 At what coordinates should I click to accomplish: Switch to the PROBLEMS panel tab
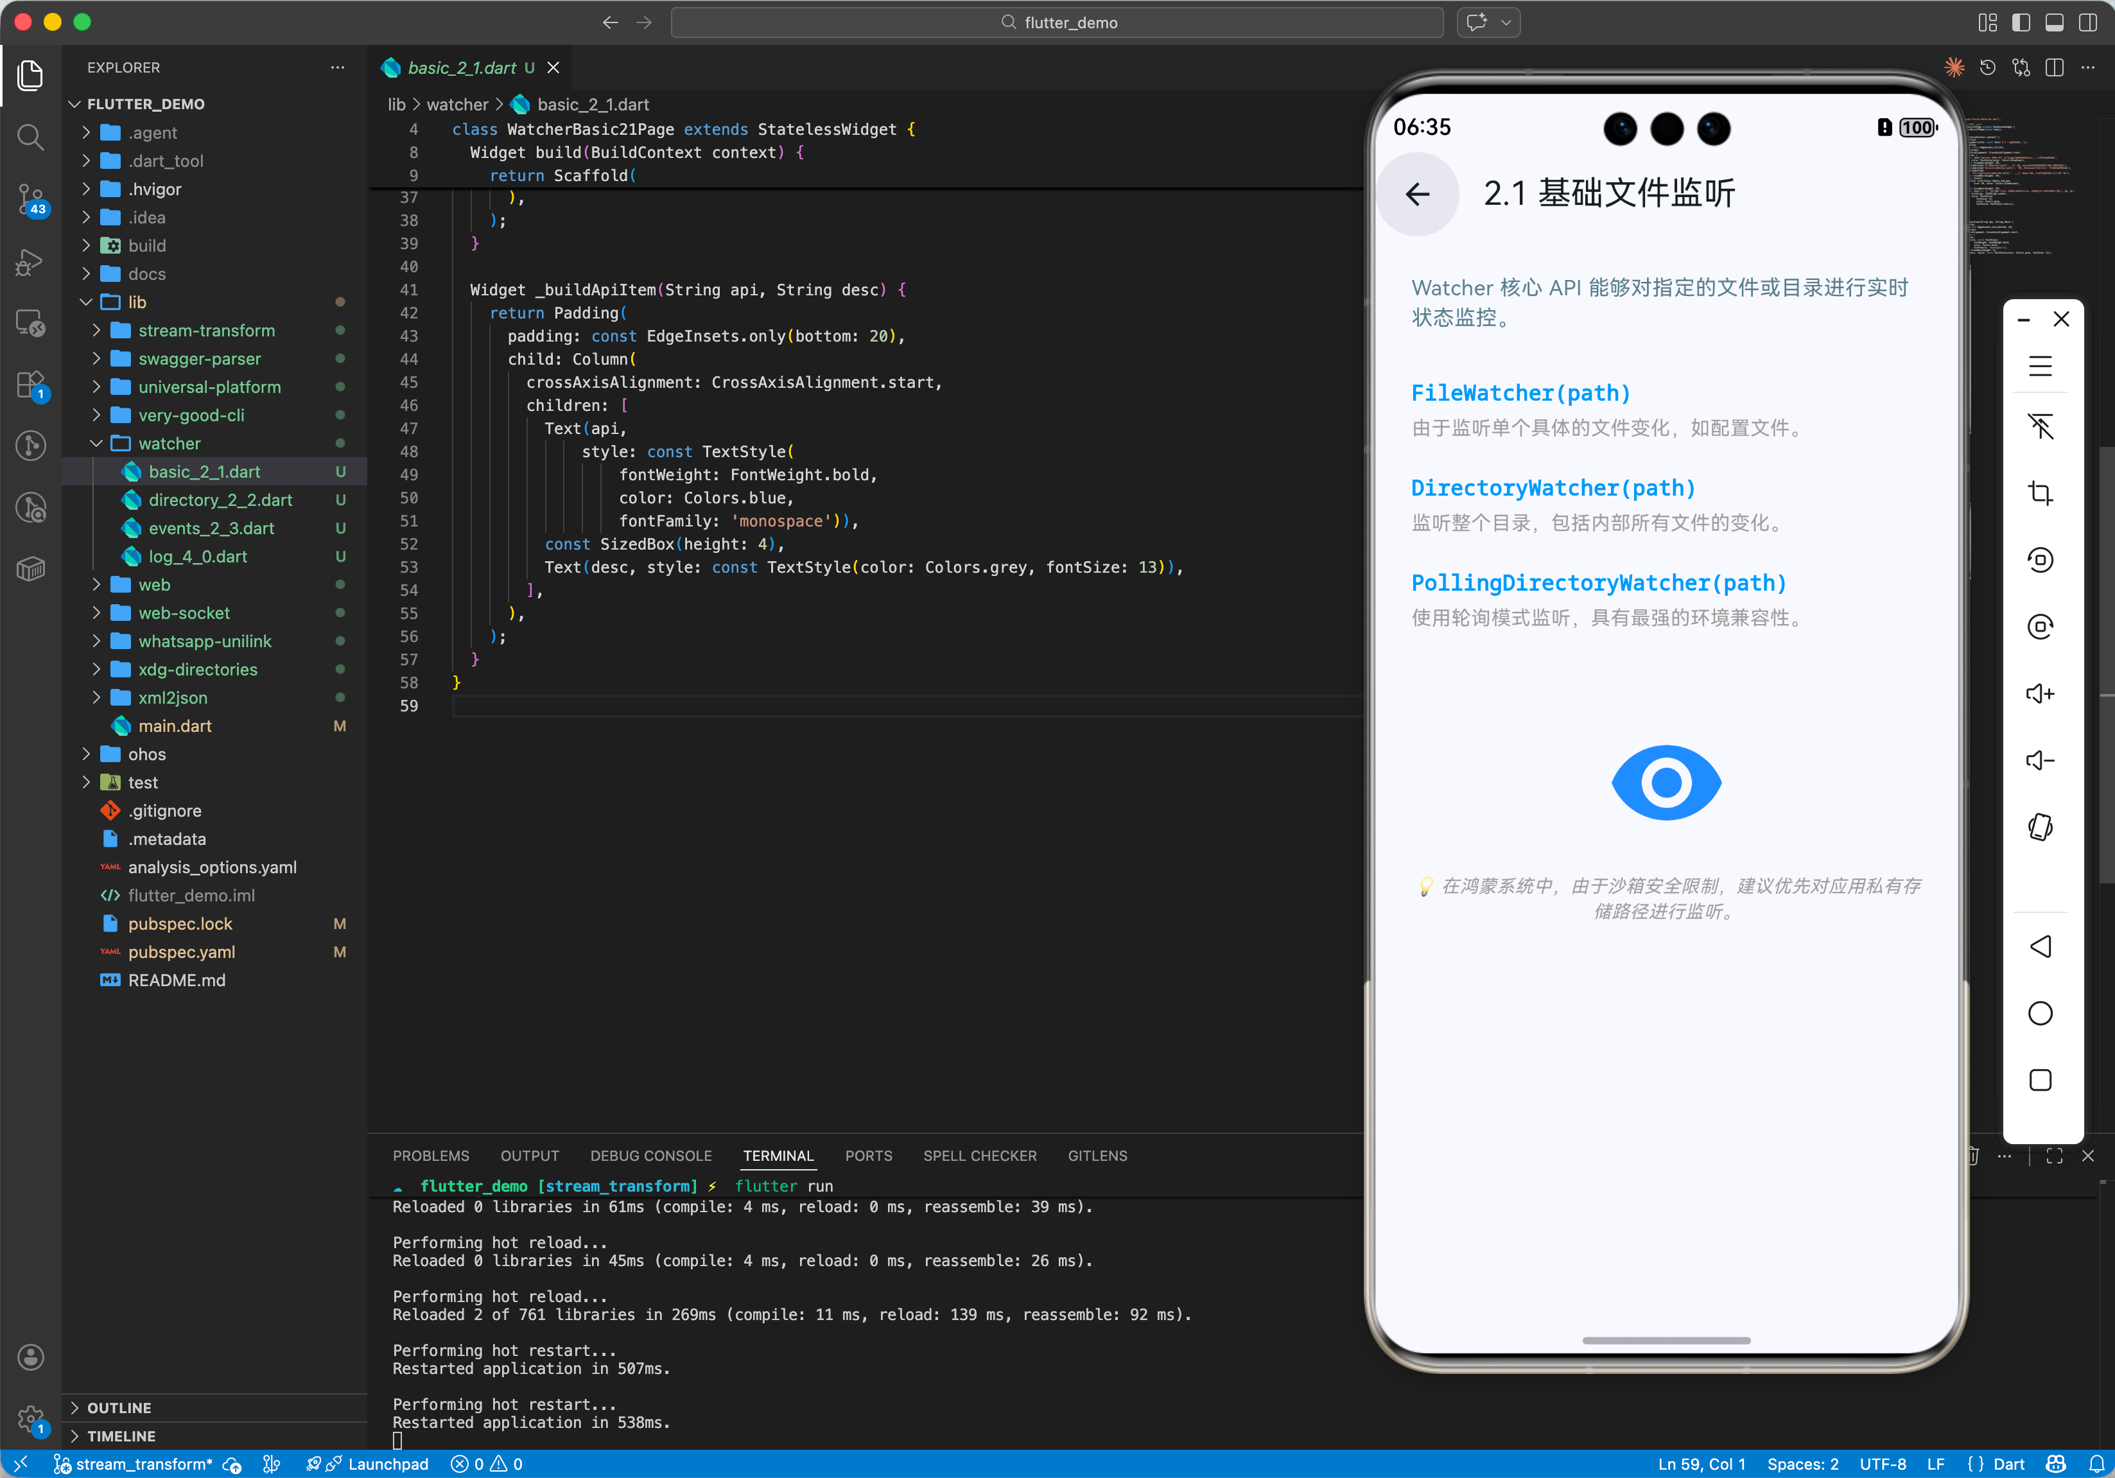point(430,1155)
